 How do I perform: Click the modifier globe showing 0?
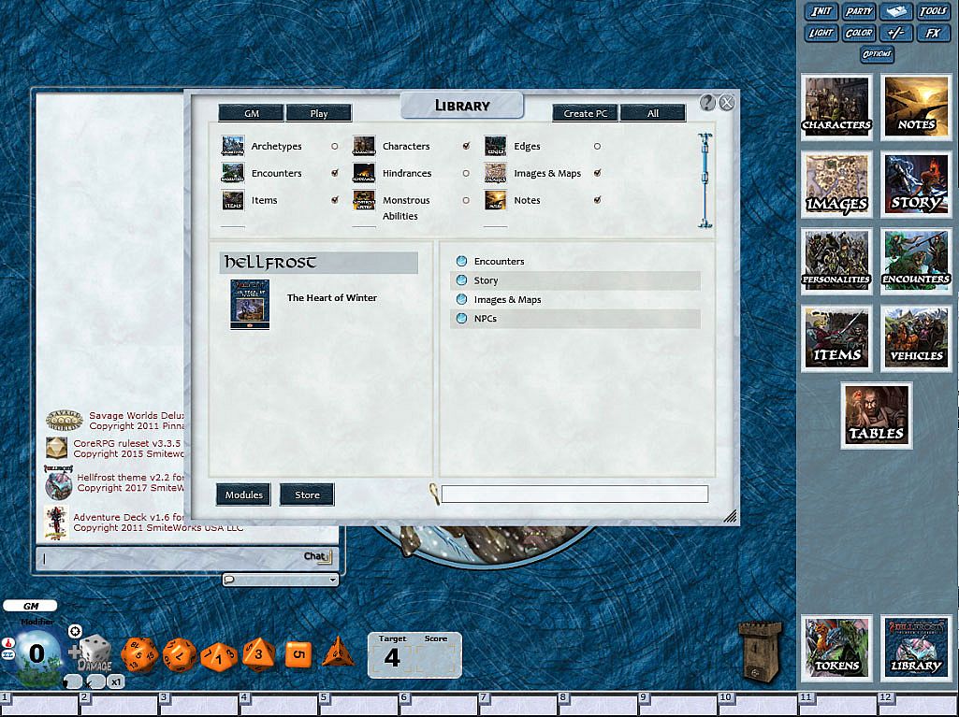(x=36, y=653)
